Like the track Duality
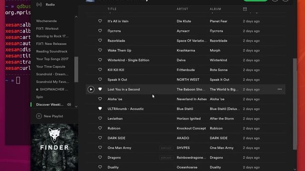305x171 pixels. pos(100,167)
